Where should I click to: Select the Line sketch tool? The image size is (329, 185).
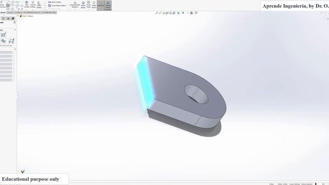(8, 2)
